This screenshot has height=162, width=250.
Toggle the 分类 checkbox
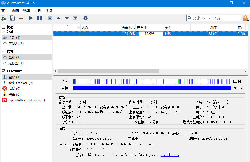[x=3, y=32]
